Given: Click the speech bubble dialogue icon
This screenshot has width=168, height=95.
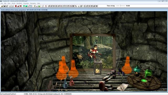Looking at the screenshot, I should point(43,6).
